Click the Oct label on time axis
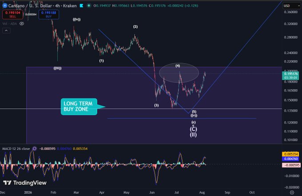Viewport: 302px width, 196px height. tap(252, 192)
